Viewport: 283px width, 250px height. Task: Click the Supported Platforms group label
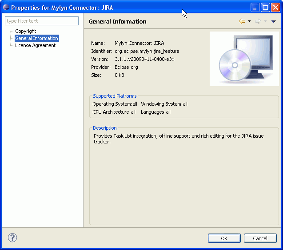pyautogui.click(x=115, y=96)
